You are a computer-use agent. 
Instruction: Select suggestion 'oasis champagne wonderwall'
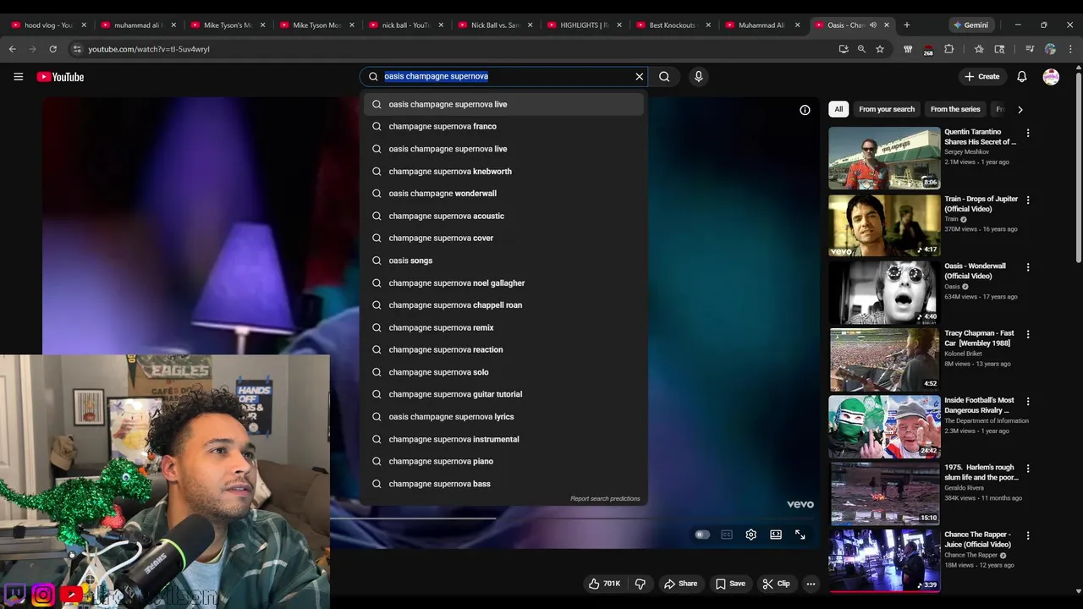click(503, 194)
